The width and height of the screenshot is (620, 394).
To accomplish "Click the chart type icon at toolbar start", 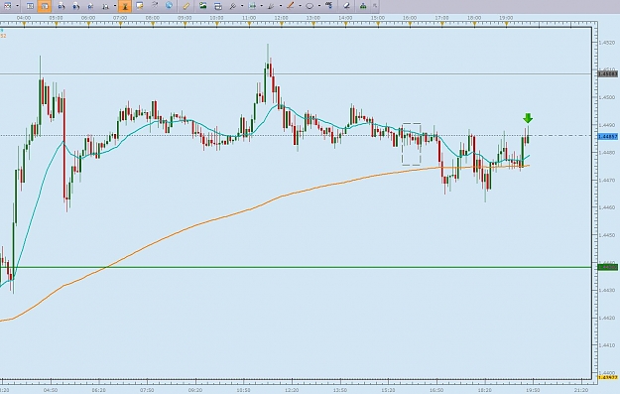I will click(x=7, y=6).
